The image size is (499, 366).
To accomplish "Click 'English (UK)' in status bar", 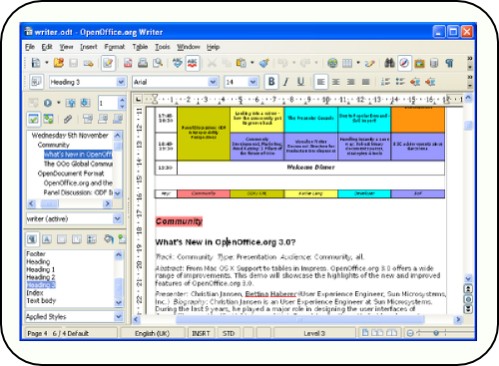I will (152, 333).
